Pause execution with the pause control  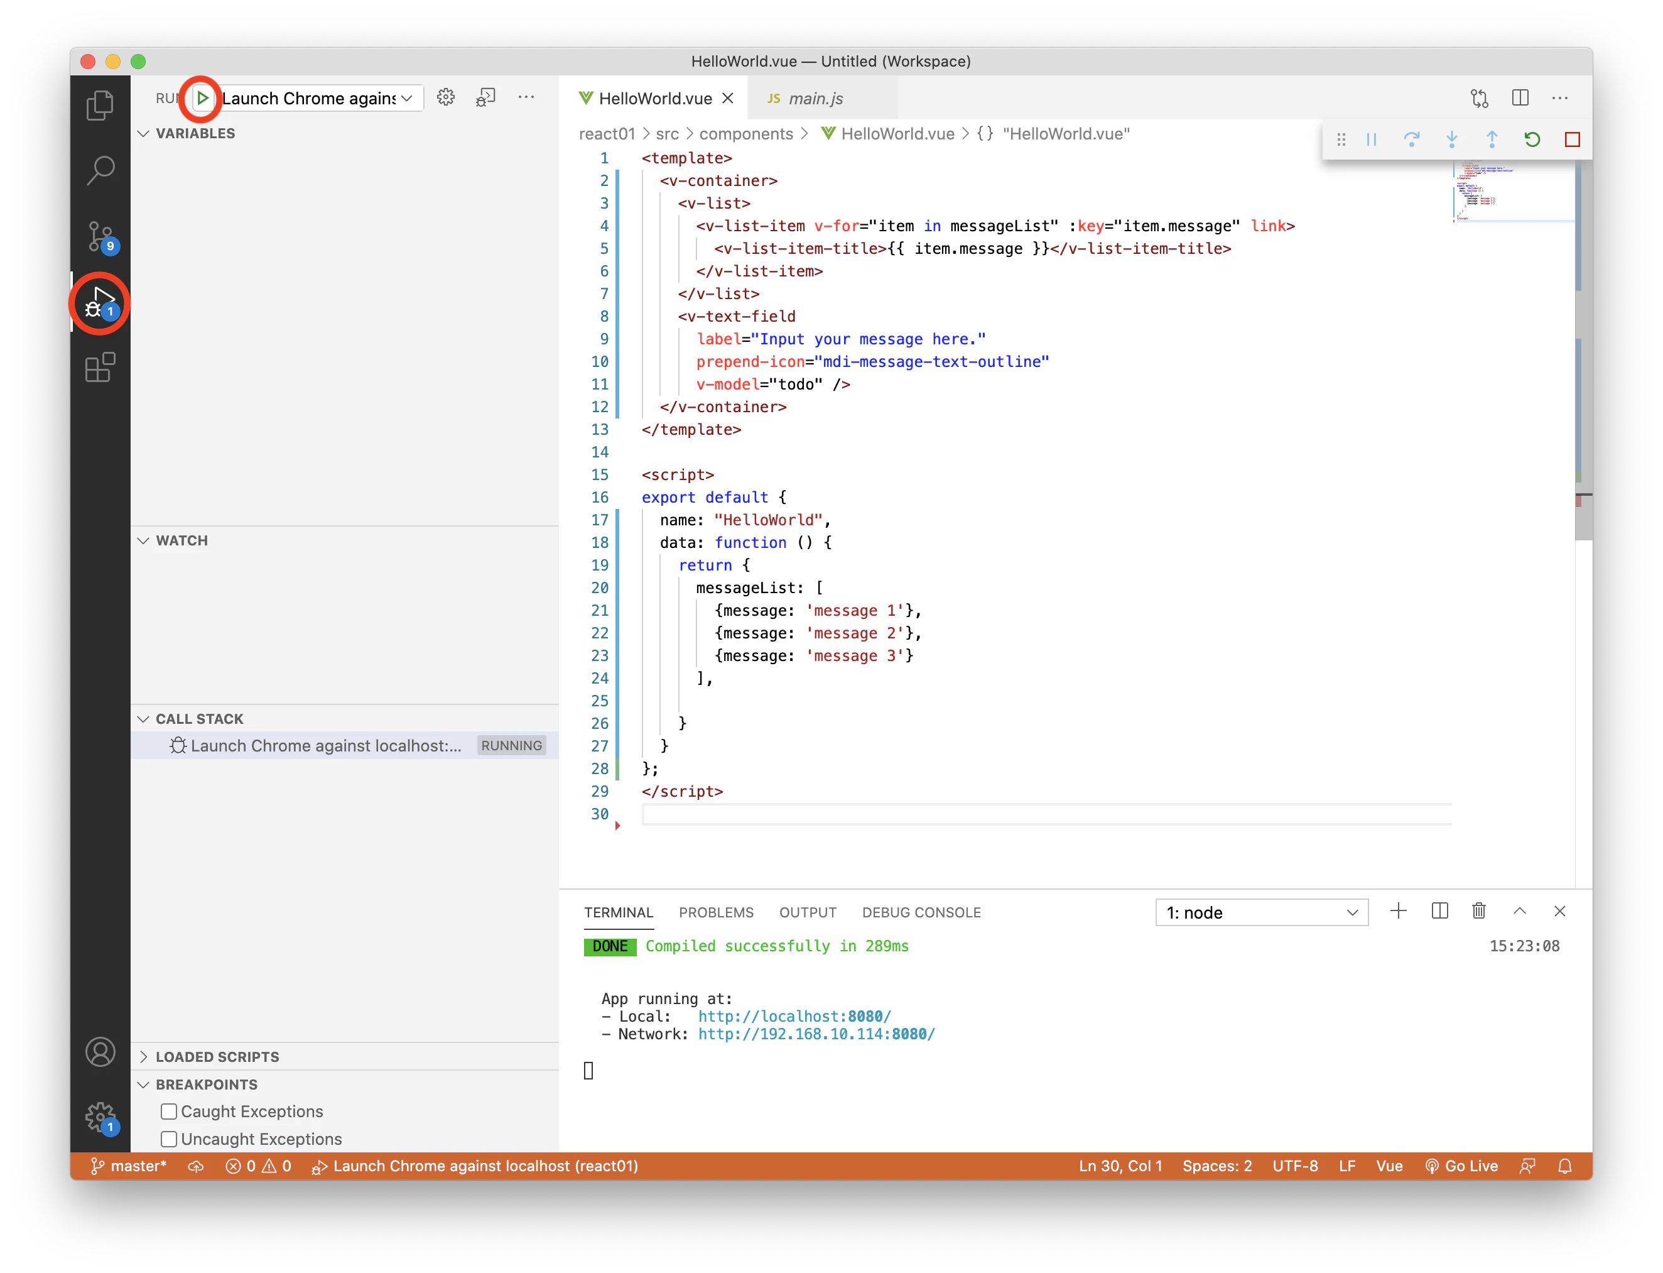[x=1372, y=139]
